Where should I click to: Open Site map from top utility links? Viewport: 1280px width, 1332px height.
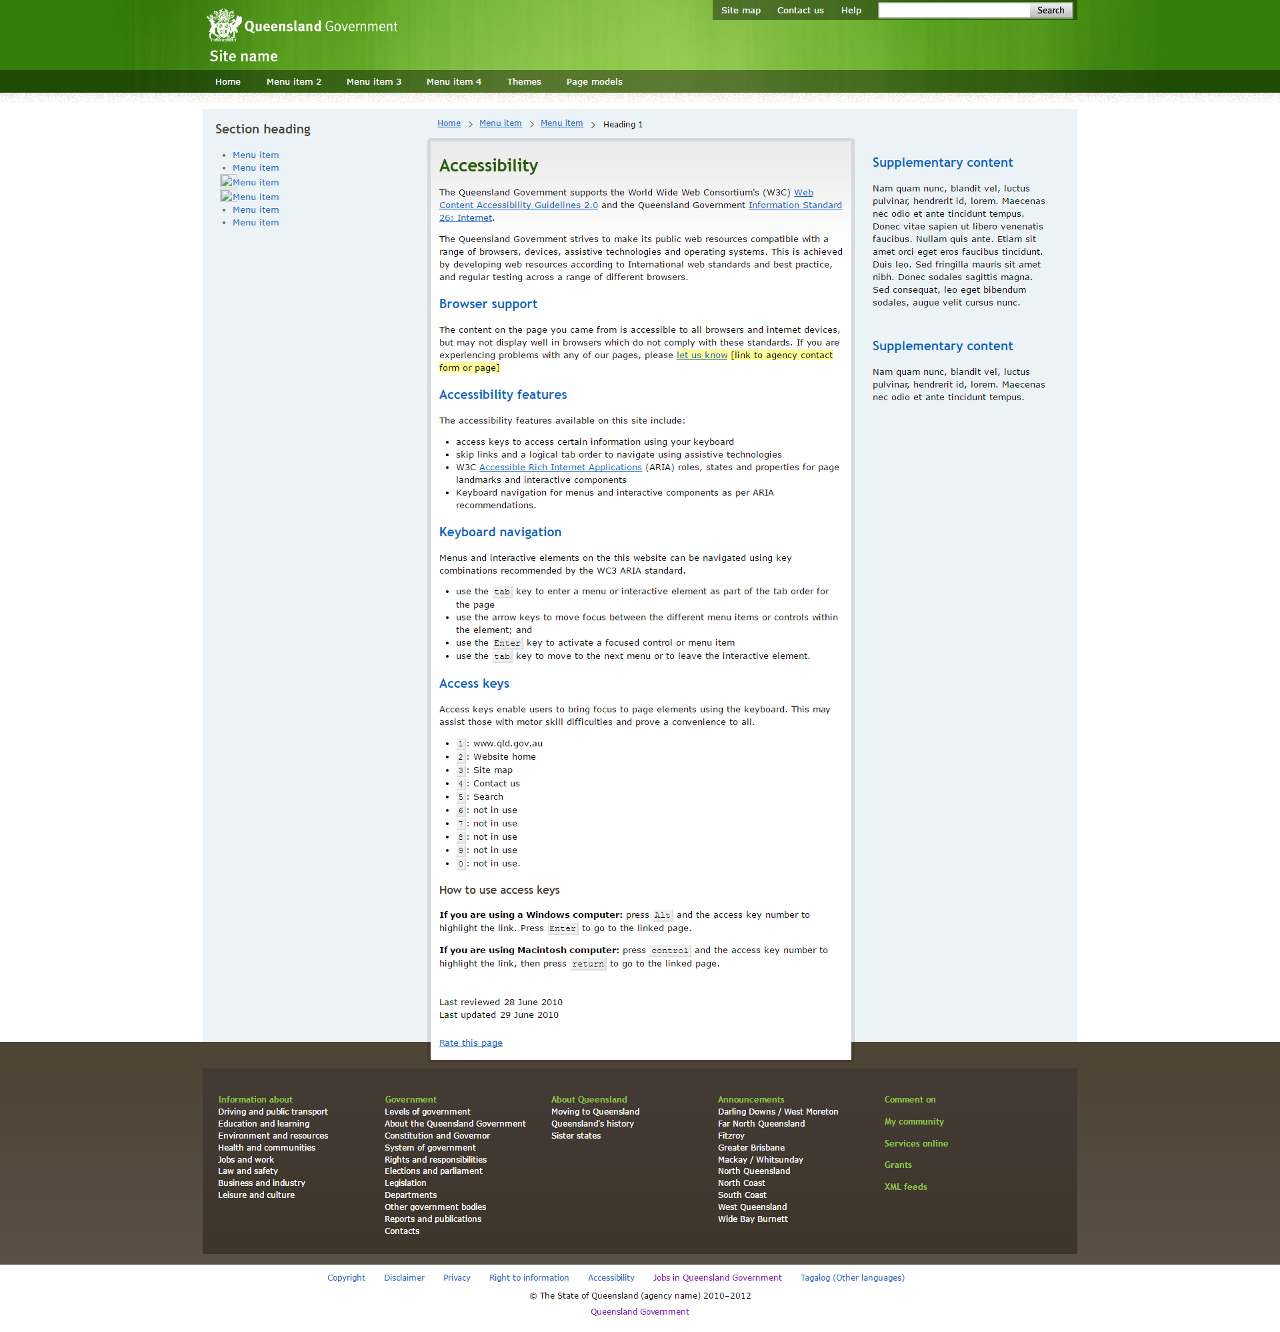[x=741, y=10]
